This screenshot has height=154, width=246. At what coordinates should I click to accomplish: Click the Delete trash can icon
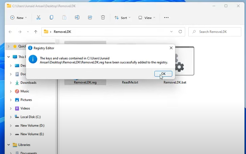coord(103,17)
